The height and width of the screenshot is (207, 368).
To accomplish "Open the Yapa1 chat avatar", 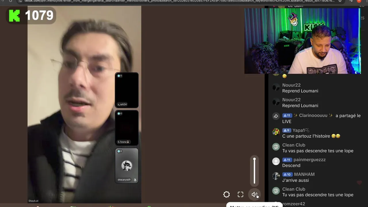I will 276,132.
